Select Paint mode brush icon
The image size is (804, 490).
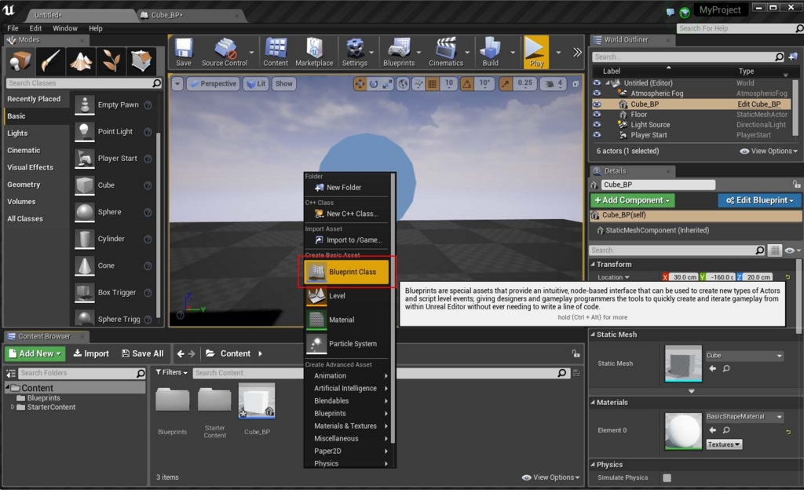pyautogui.click(x=50, y=61)
